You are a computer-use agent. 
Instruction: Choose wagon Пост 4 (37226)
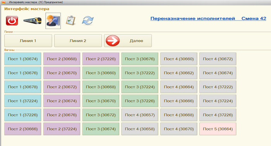coord(218,115)
